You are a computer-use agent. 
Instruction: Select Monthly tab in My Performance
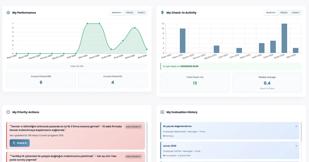coord(117,13)
